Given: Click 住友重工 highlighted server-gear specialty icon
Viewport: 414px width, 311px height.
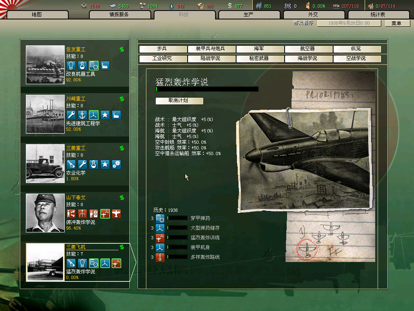Looking at the screenshot, I should pos(94,66).
